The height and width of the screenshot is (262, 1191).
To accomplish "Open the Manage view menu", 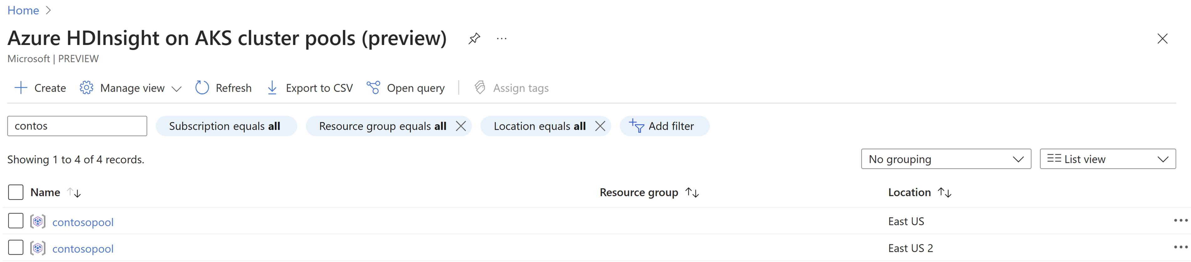I will pyautogui.click(x=131, y=88).
